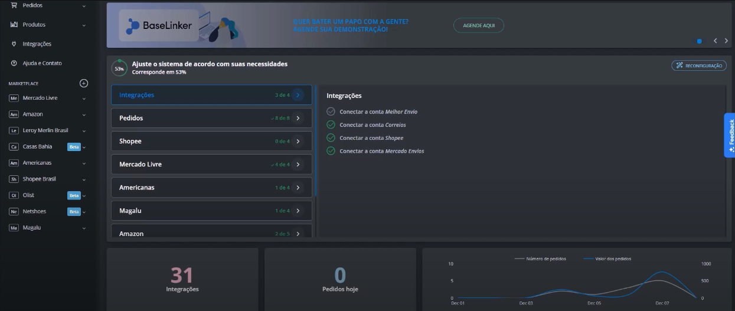This screenshot has width=735, height=311.
Task: Click the Americanas 'Am' badge icon
Action: coord(14,163)
